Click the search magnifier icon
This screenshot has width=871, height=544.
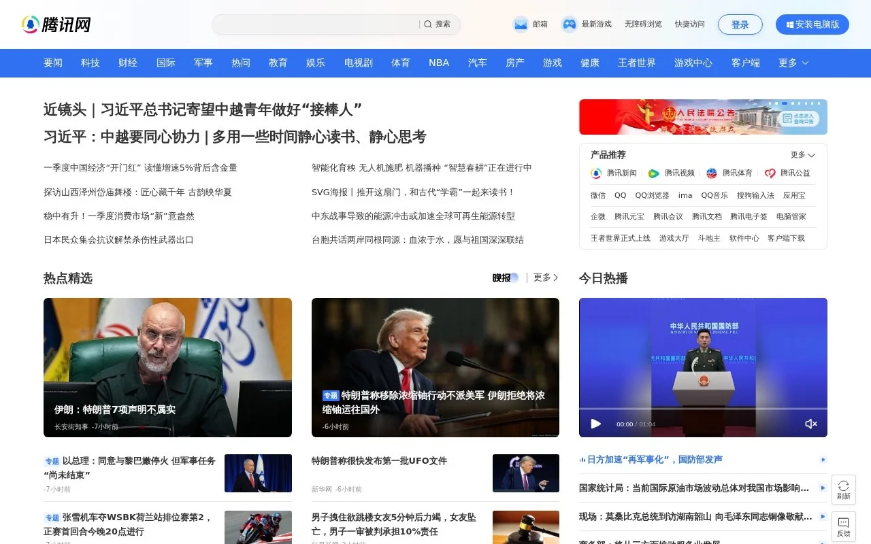[x=427, y=24]
